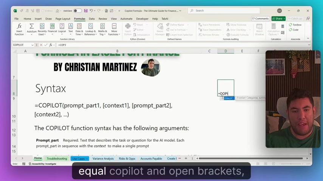Screen dimensions: 323x181
Task: Select the Variance Analysis sheet tab
Action: point(103,159)
